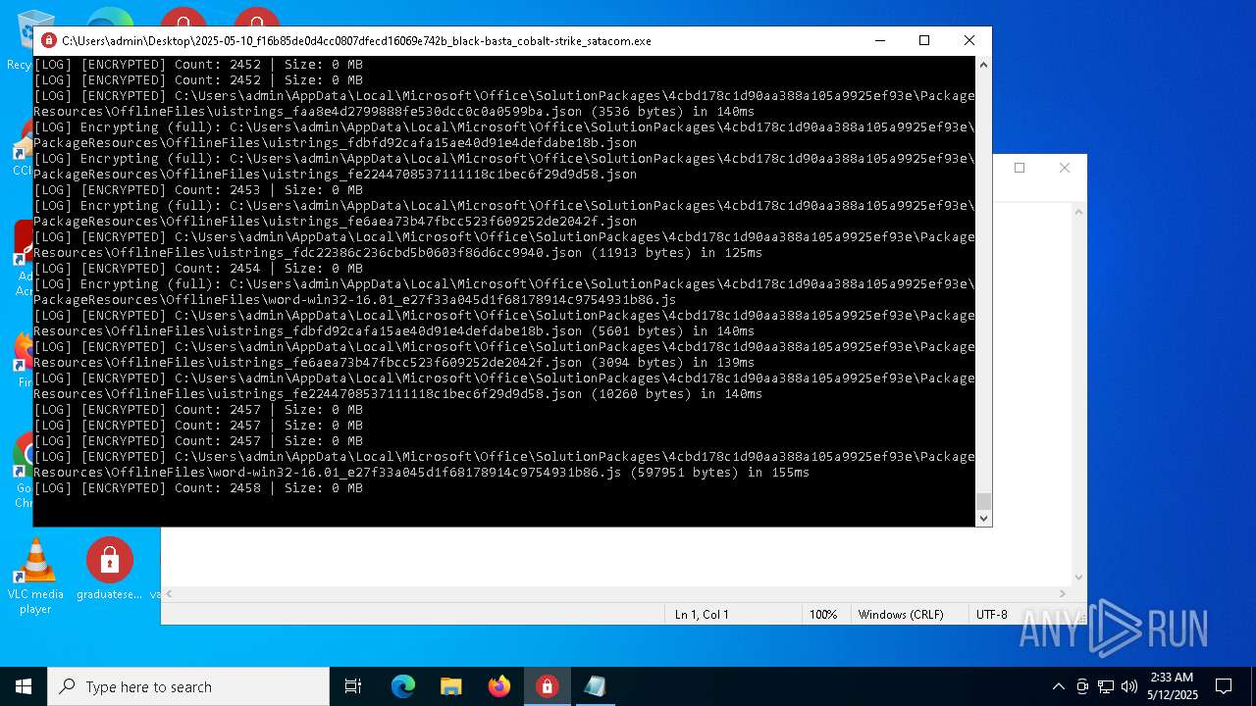Switch to Notepad on the taskbar

[595, 686]
